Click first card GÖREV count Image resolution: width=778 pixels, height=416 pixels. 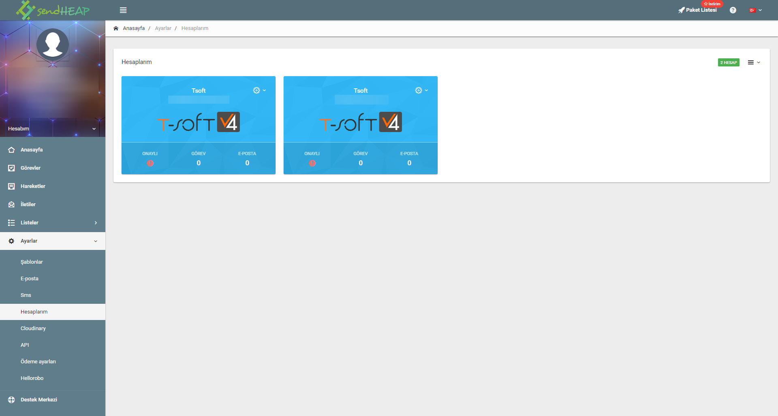[199, 163]
